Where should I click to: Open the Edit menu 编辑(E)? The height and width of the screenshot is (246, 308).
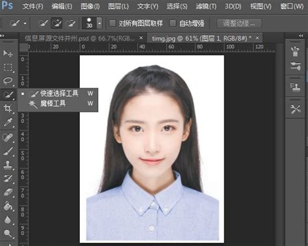click(62, 6)
